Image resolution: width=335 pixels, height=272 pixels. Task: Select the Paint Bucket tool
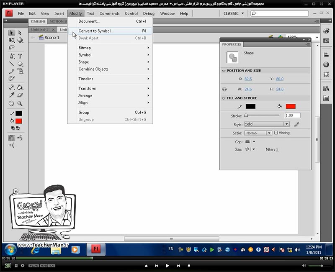(x=20, y=87)
